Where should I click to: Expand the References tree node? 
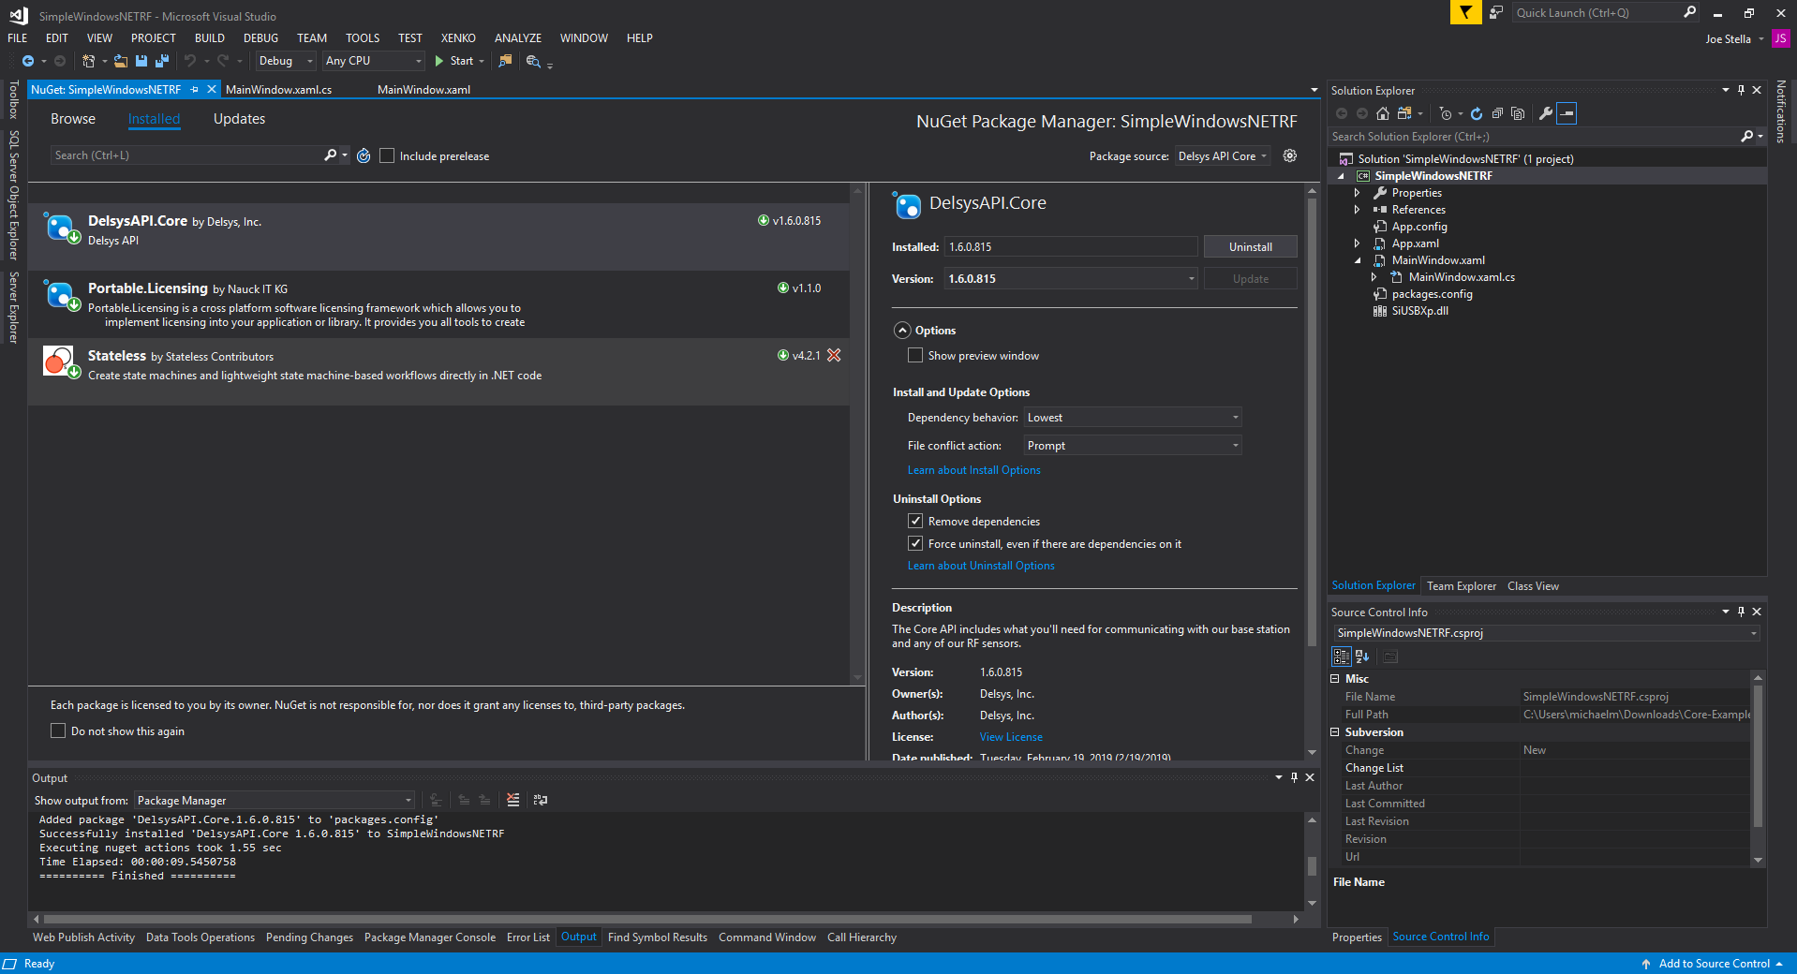point(1357,209)
